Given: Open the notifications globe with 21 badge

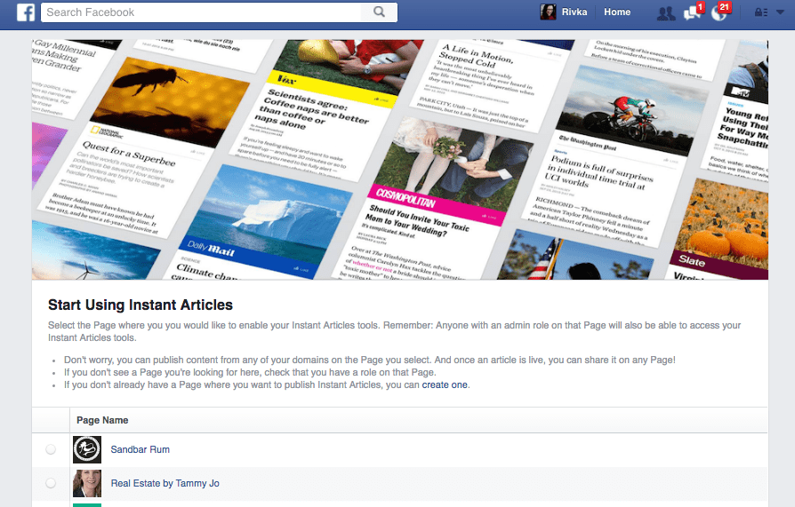Looking at the screenshot, I should pos(719,12).
